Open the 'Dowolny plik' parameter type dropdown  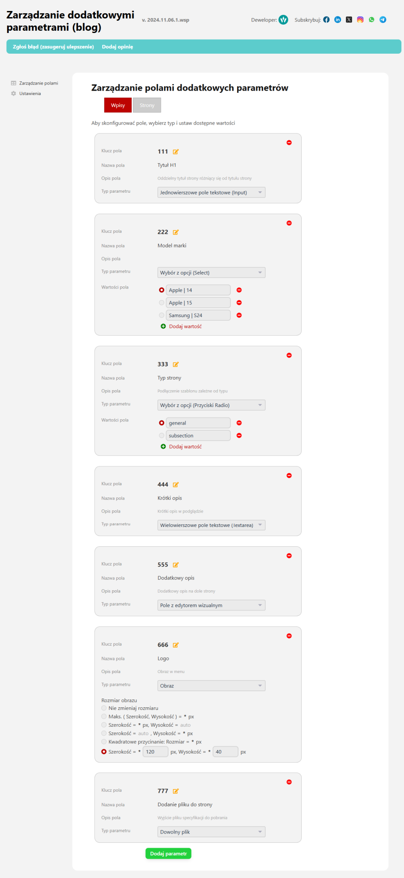(x=211, y=832)
